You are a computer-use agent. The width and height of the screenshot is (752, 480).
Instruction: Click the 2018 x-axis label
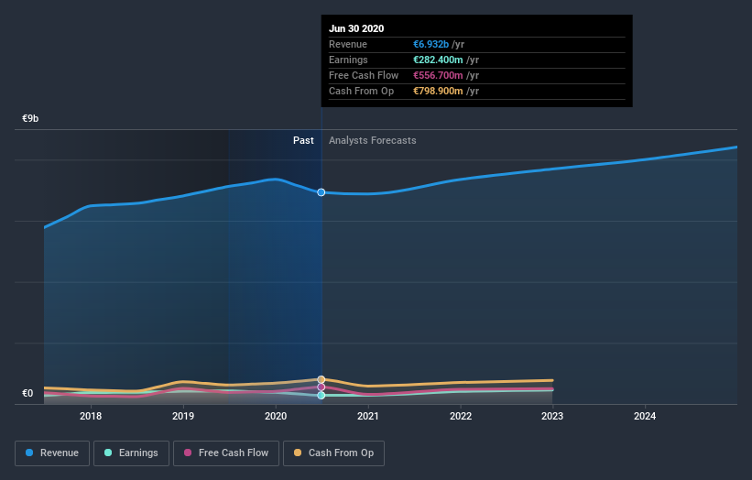[91, 416]
